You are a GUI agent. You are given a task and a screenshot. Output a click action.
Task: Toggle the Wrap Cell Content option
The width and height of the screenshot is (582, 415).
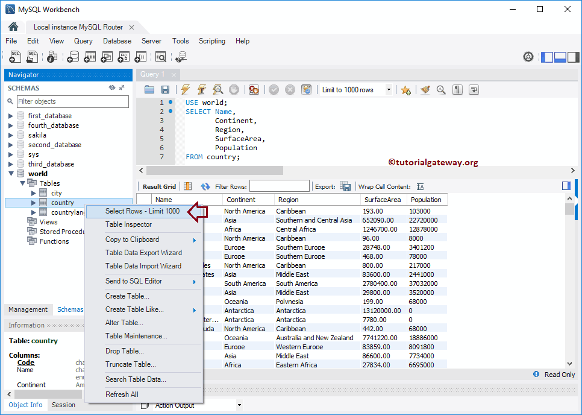[419, 186]
